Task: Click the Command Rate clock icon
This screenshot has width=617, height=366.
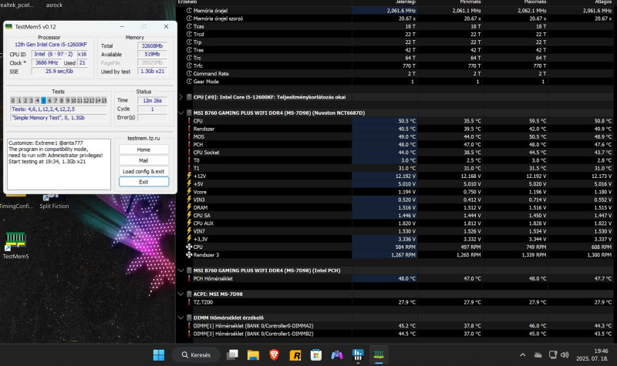Action: pos(189,73)
